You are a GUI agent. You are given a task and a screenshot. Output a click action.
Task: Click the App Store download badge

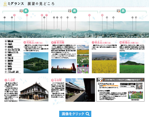point(124,84)
